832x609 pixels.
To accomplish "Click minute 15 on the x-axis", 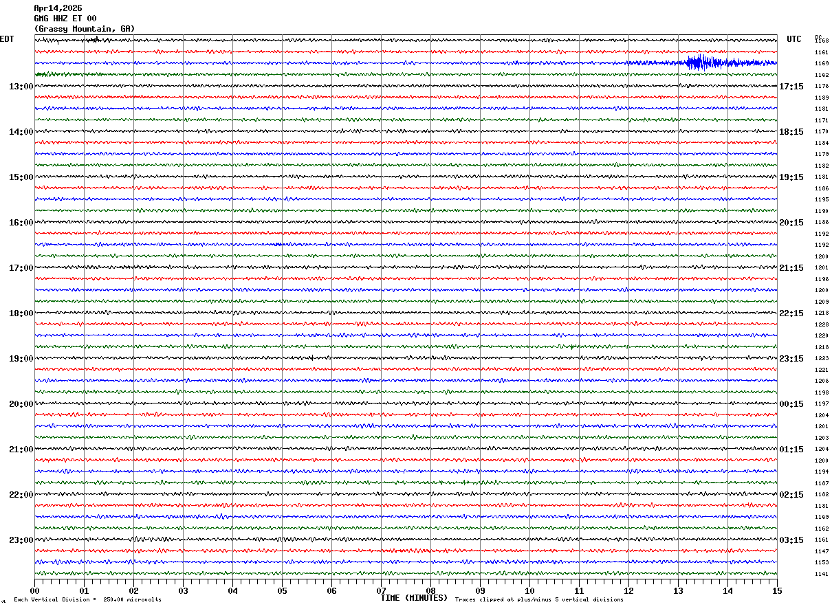I will (x=776, y=590).
